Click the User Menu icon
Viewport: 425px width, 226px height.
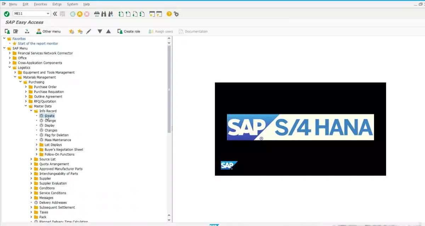[x=7, y=31]
